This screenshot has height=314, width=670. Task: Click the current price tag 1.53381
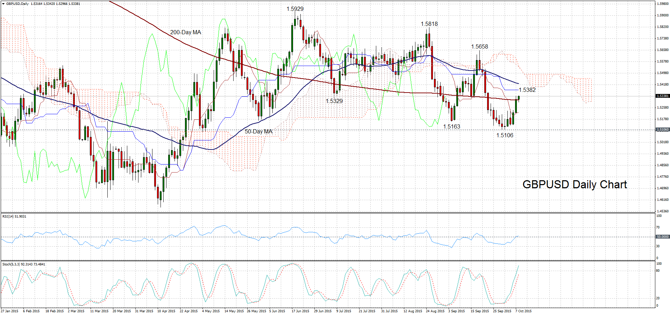[662, 96]
